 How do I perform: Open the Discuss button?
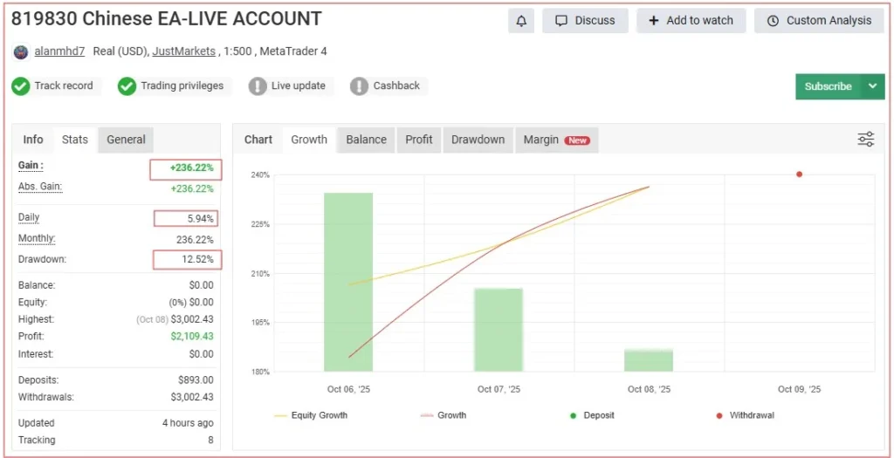(585, 21)
